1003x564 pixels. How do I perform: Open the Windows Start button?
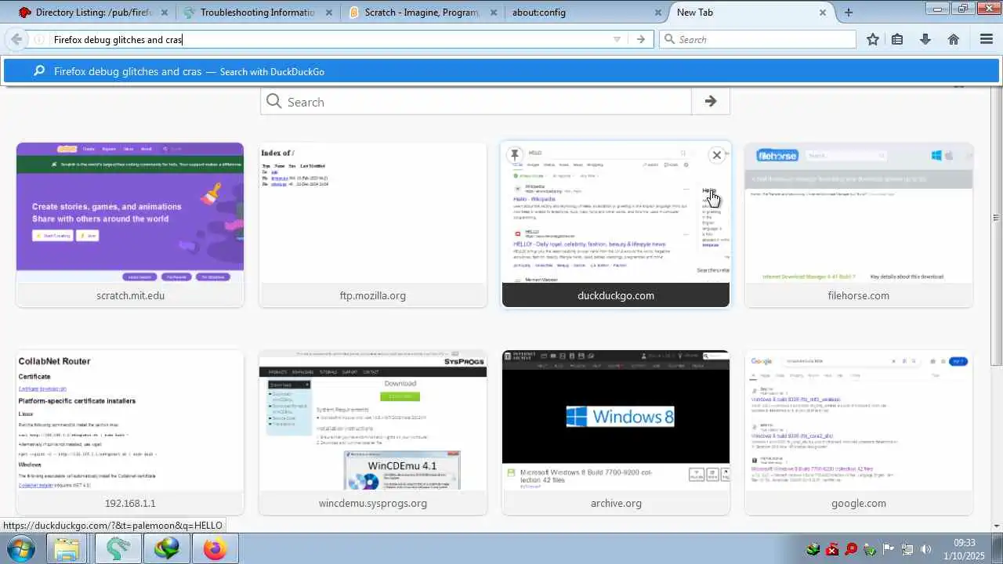[22, 548]
